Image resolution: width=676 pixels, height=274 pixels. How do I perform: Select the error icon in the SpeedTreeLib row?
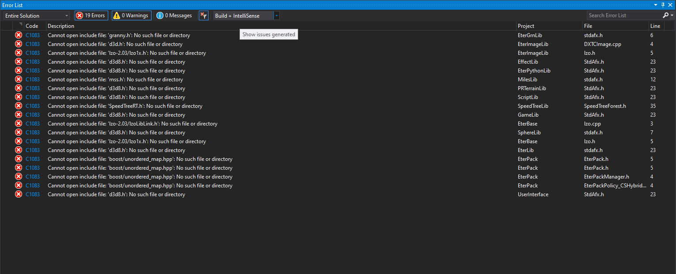pos(19,106)
